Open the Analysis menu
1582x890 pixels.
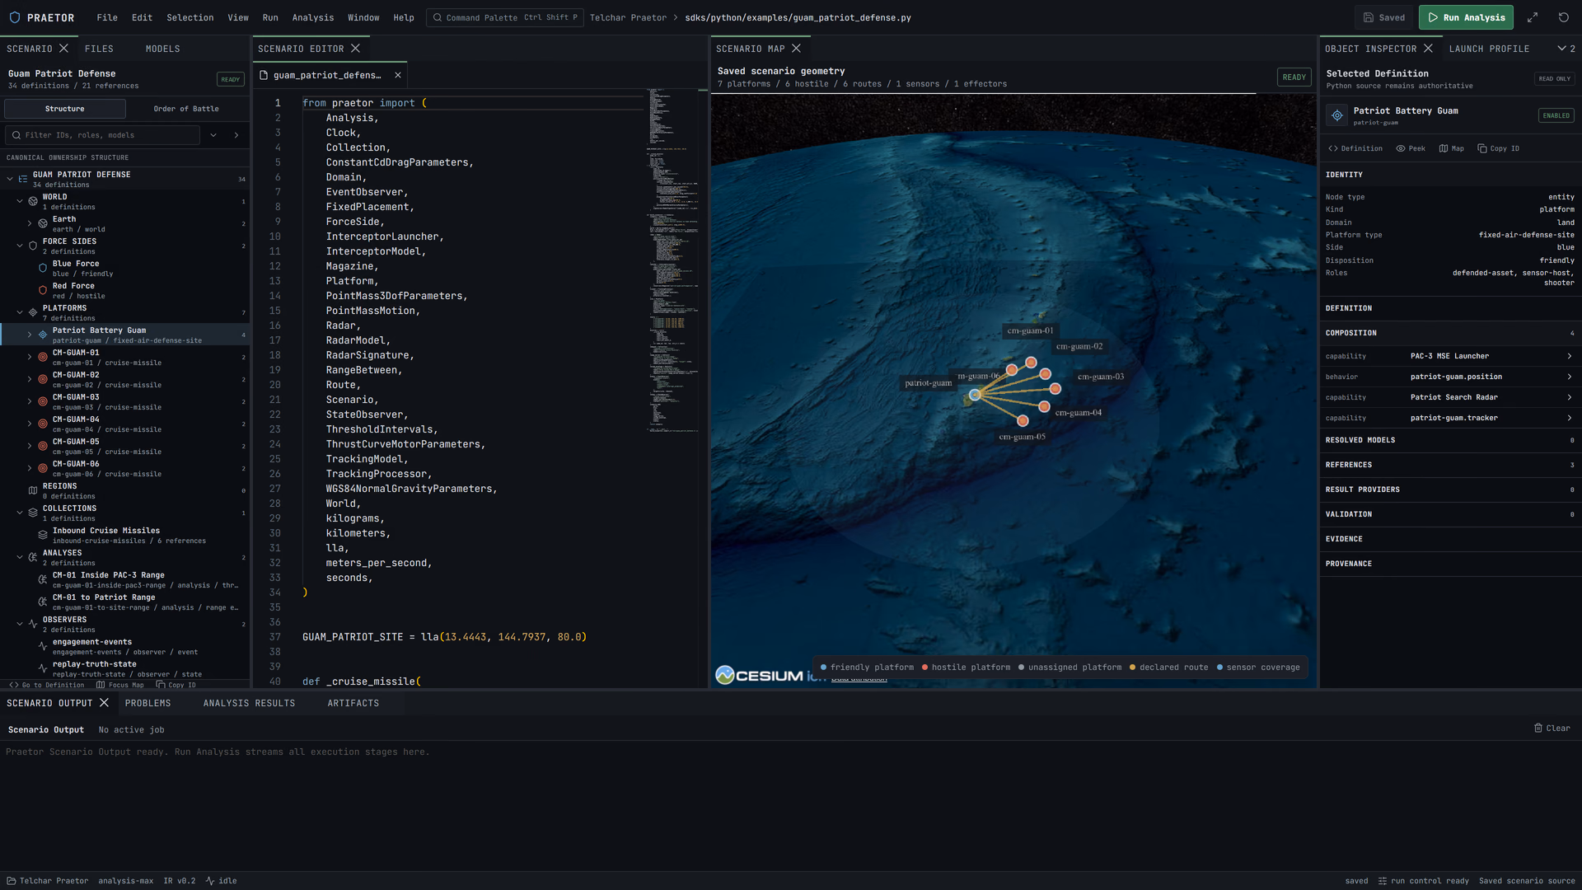click(313, 17)
